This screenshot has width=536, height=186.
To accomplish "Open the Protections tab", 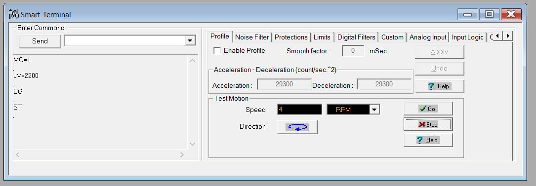I will click(x=291, y=37).
